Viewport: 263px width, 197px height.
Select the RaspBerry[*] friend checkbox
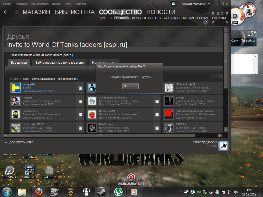(x=157, y=115)
